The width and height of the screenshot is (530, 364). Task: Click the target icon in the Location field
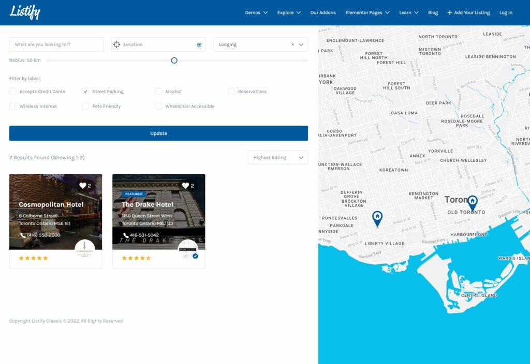[199, 45]
